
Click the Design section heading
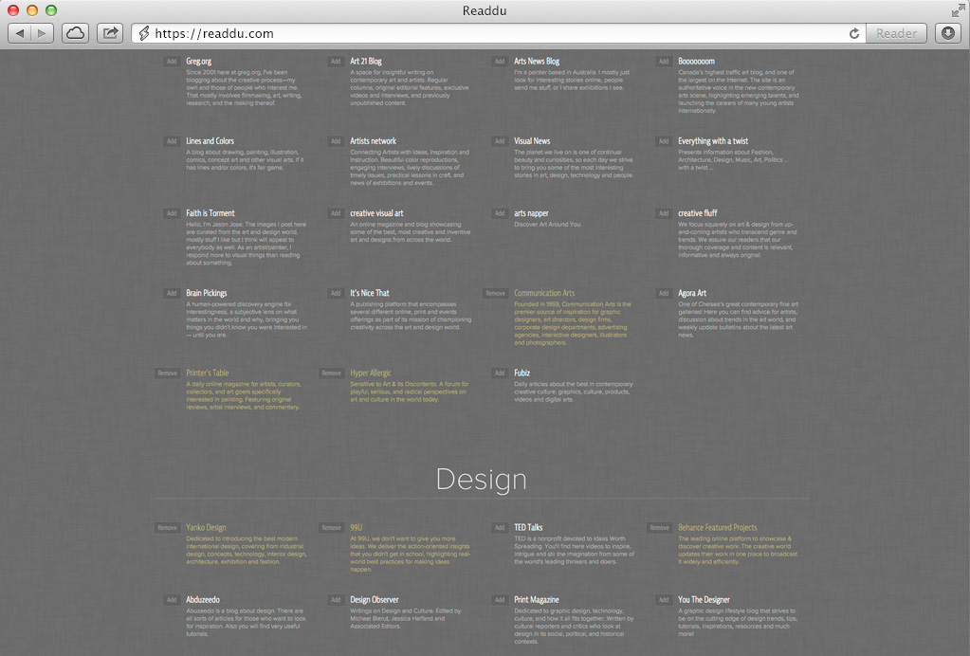tap(482, 479)
